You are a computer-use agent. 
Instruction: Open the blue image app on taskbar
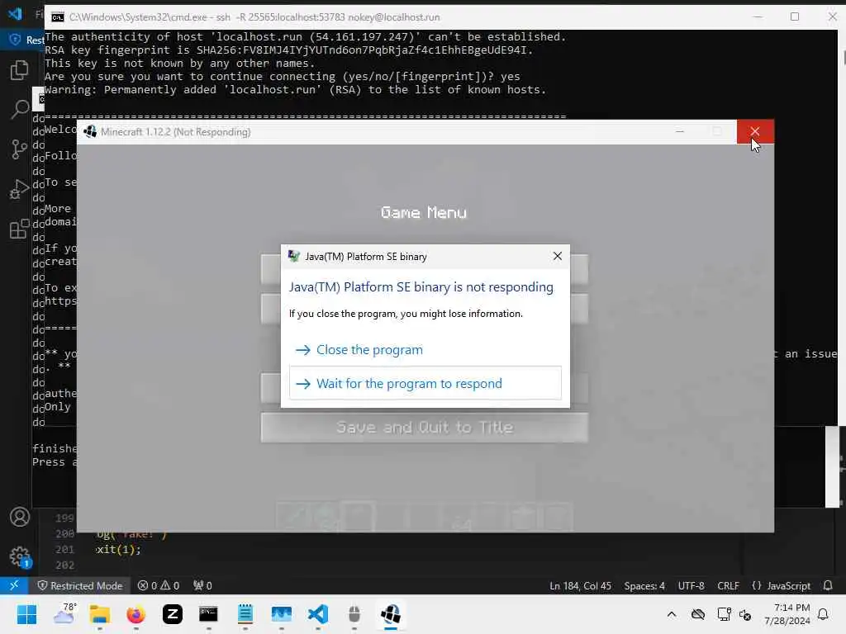coord(281,614)
